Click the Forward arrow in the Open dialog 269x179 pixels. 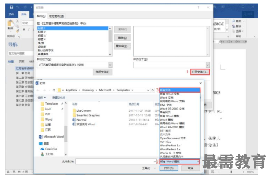[44, 90]
